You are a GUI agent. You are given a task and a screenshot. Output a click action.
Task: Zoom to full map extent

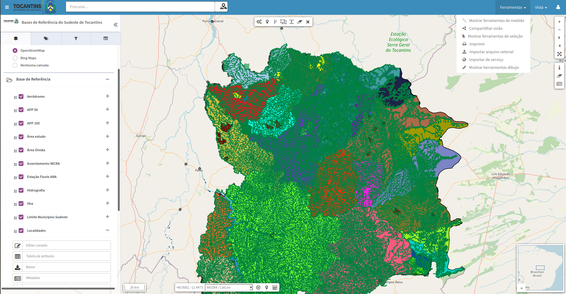(x=559, y=54)
